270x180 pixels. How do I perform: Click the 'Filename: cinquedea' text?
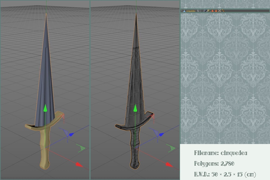221,153
